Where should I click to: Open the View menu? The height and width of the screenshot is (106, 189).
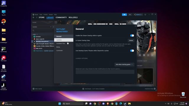click(41, 14)
